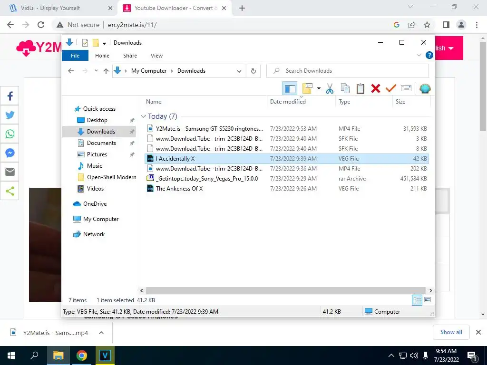This screenshot has width=487, height=365.
Task: Select the I Accidentally X file
Action: (x=287, y=159)
